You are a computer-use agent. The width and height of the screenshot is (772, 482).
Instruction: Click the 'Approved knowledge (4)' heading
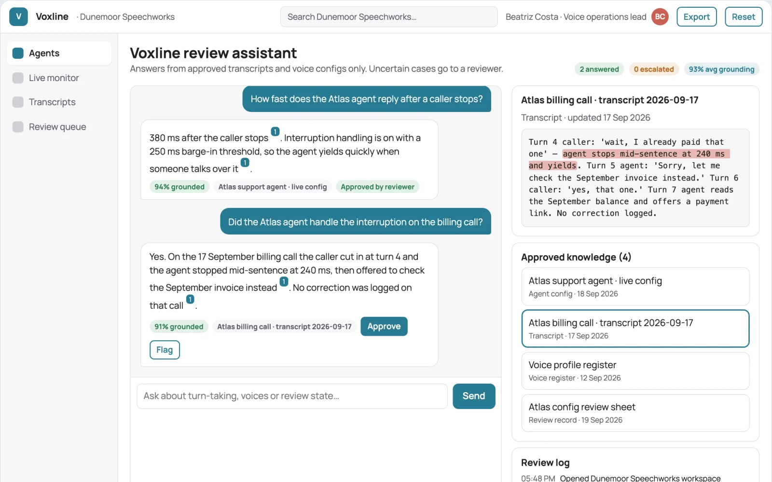[576, 257]
